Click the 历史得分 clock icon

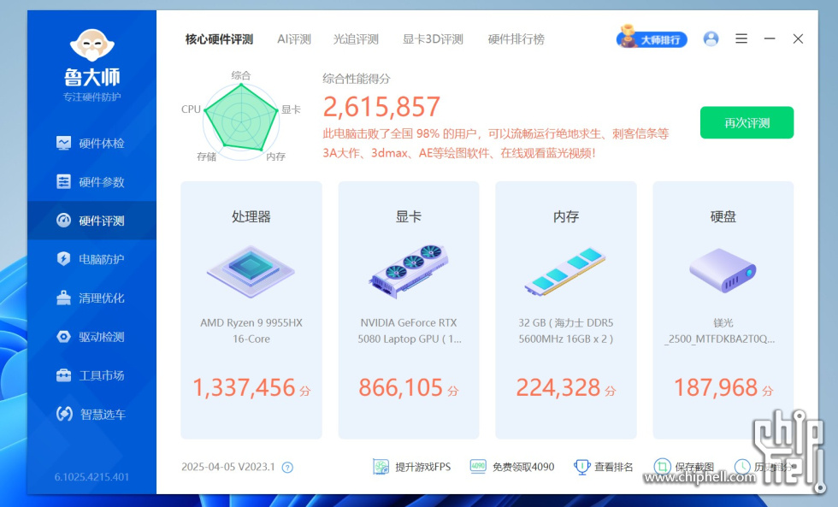click(x=743, y=467)
